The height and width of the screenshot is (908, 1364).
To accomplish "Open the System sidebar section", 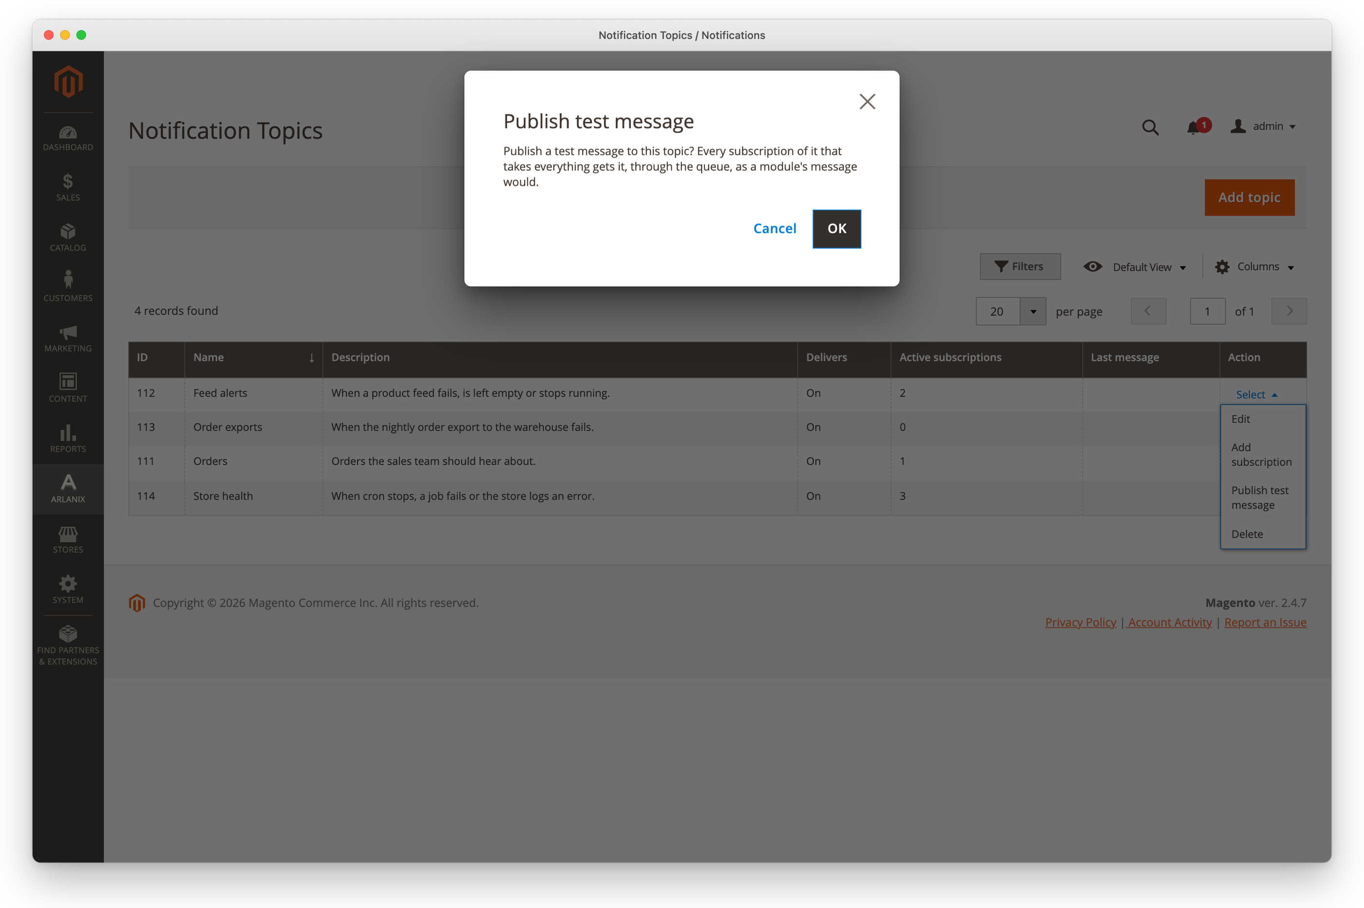I will point(68,590).
